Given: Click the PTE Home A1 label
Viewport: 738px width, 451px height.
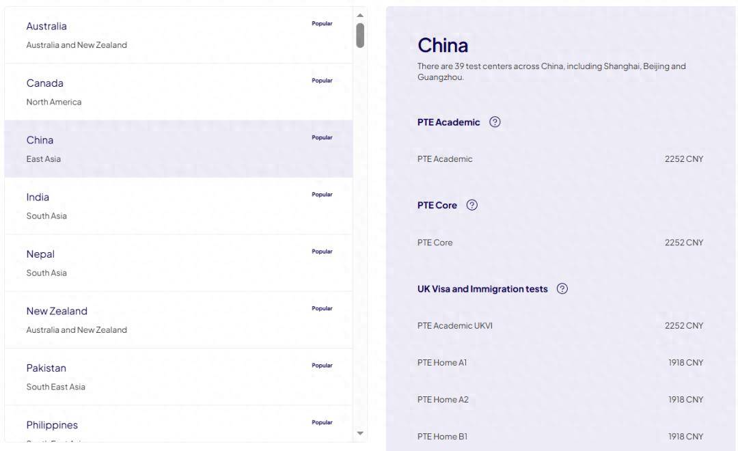Looking at the screenshot, I should point(442,362).
